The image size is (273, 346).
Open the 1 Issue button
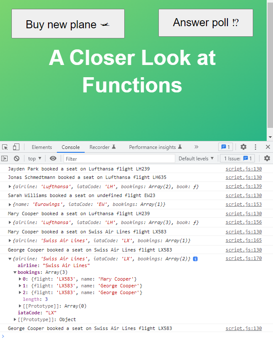[x=237, y=158]
